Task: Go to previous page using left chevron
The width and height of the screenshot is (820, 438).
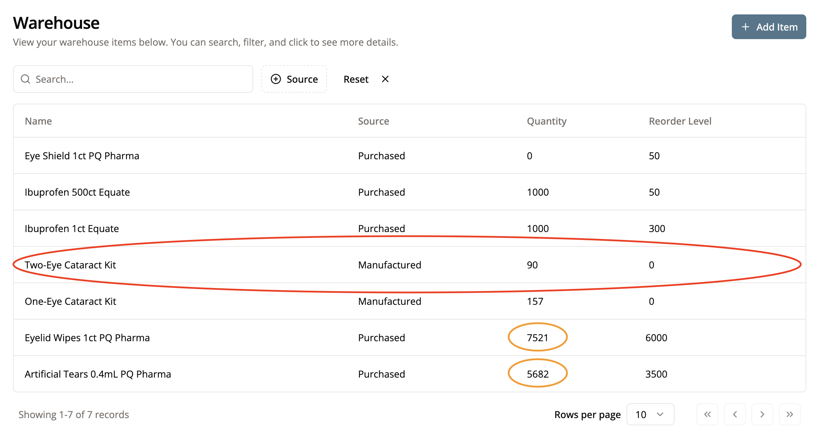Action: point(735,414)
